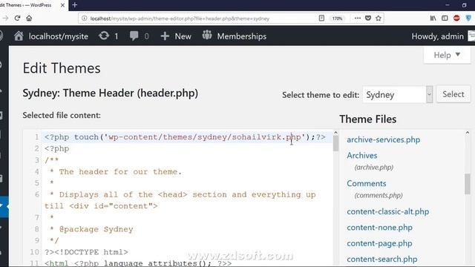Open content-none.php file

(379, 228)
